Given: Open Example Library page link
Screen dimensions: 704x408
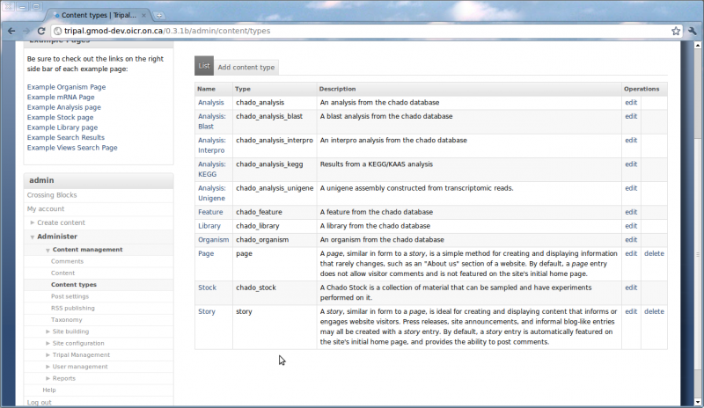Looking at the screenshot, I should tap(62, 127).
